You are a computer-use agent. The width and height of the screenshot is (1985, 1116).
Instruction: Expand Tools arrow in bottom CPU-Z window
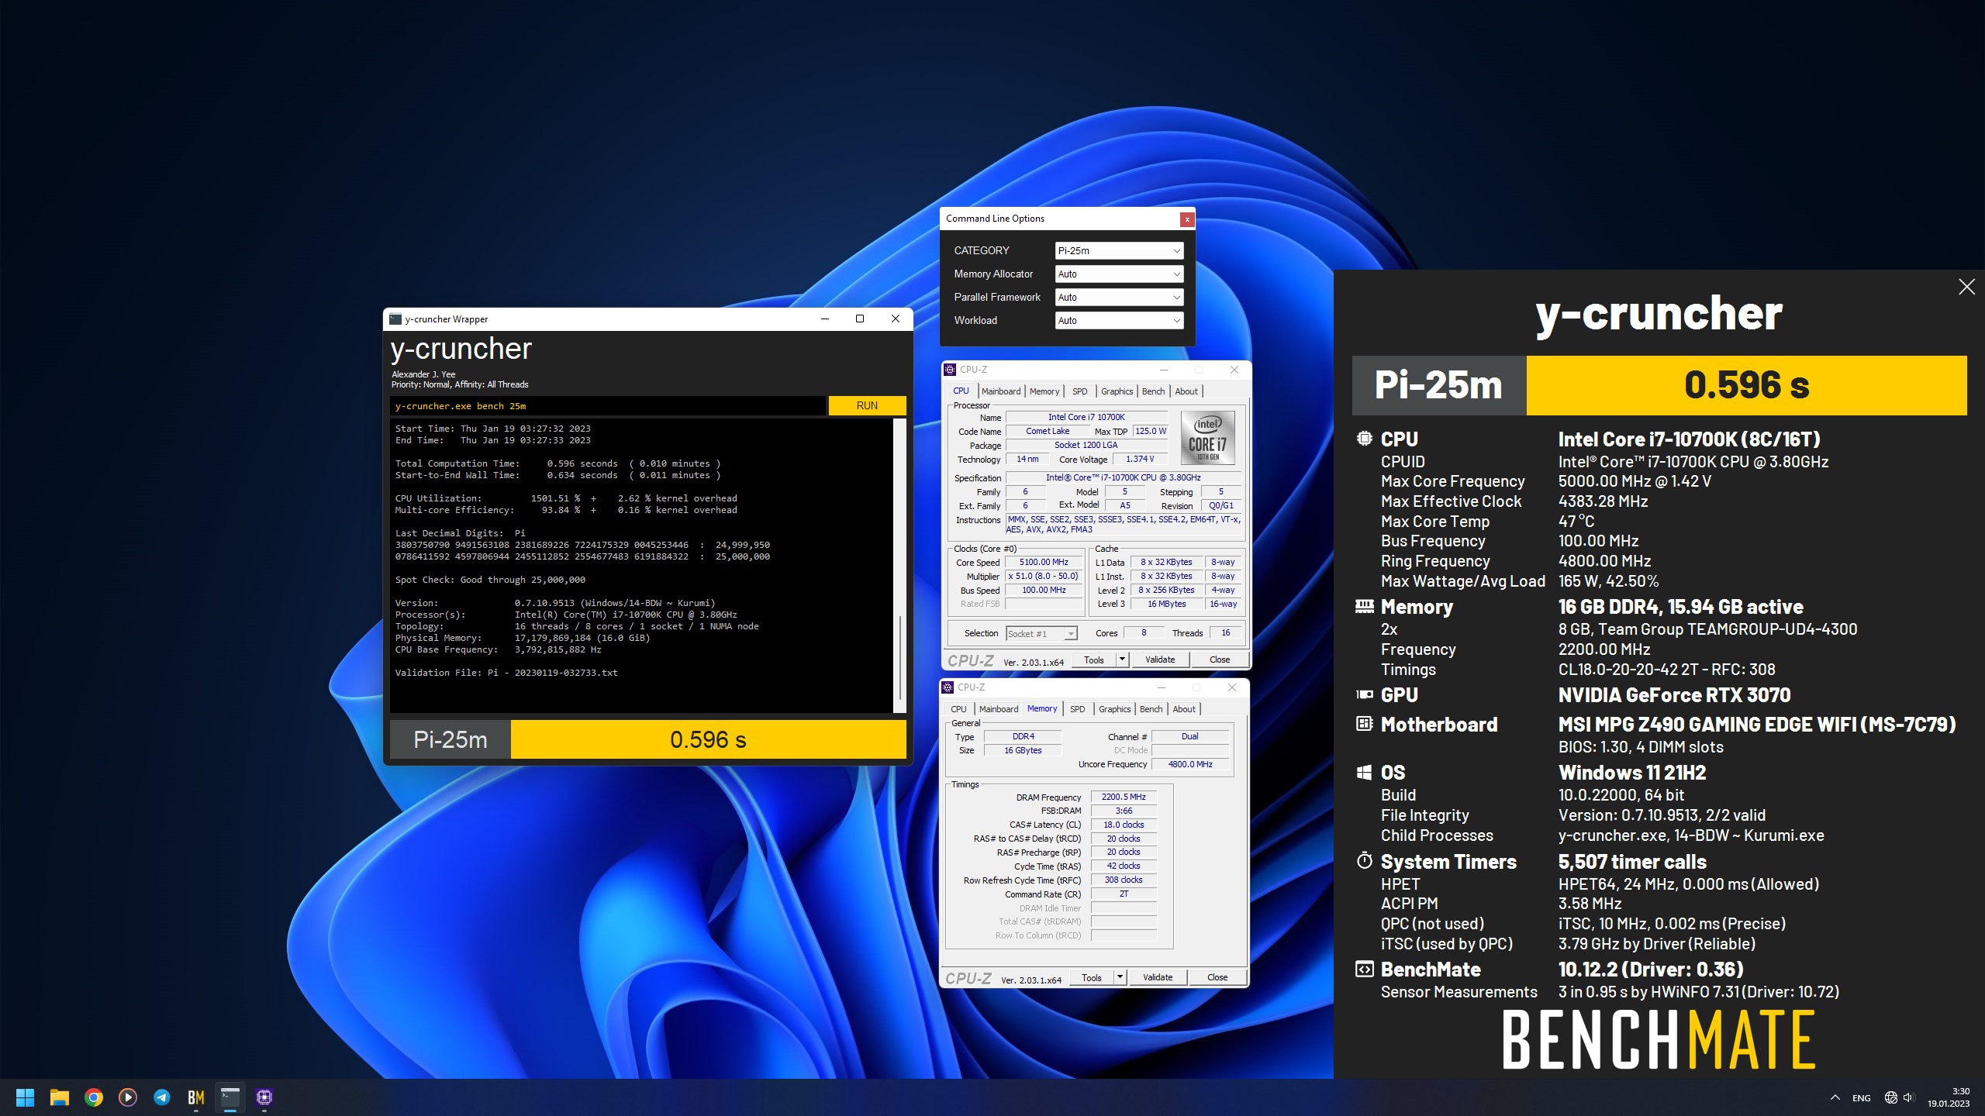coord(1119,977)
